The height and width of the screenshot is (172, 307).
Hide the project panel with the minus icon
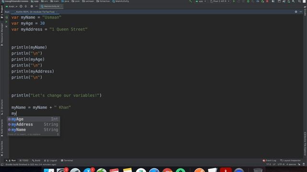(36, 6)
